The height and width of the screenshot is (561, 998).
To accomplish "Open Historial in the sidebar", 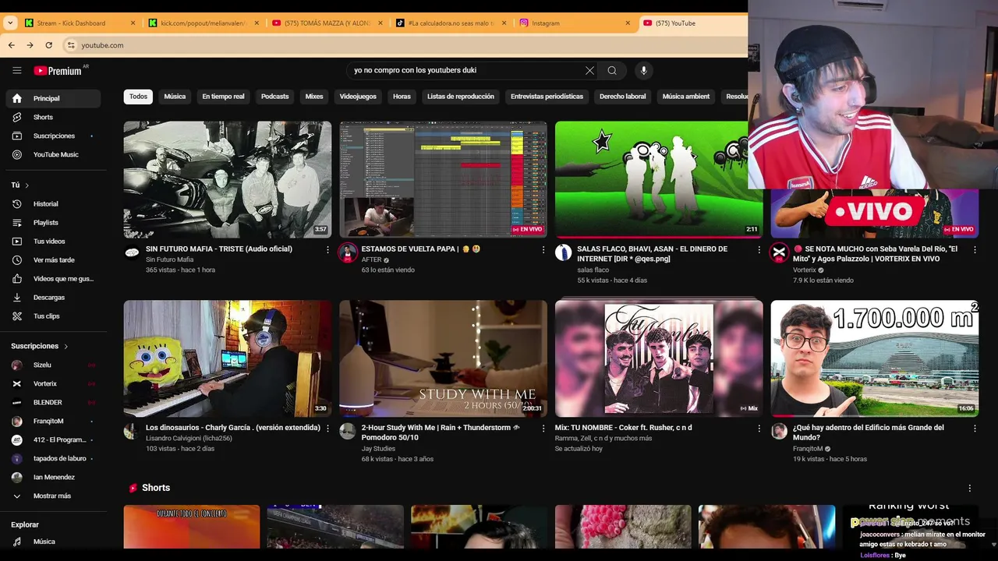I will [x=53, y=203].
